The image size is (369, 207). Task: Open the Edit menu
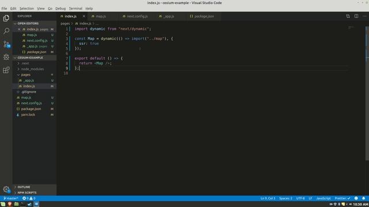click(13, 9)
